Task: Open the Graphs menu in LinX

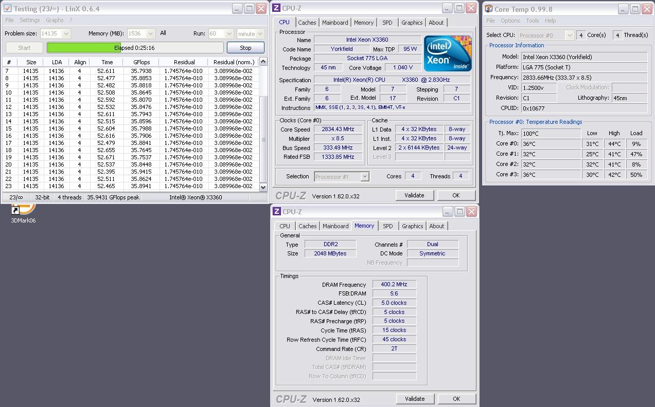Action: [55, 20]
